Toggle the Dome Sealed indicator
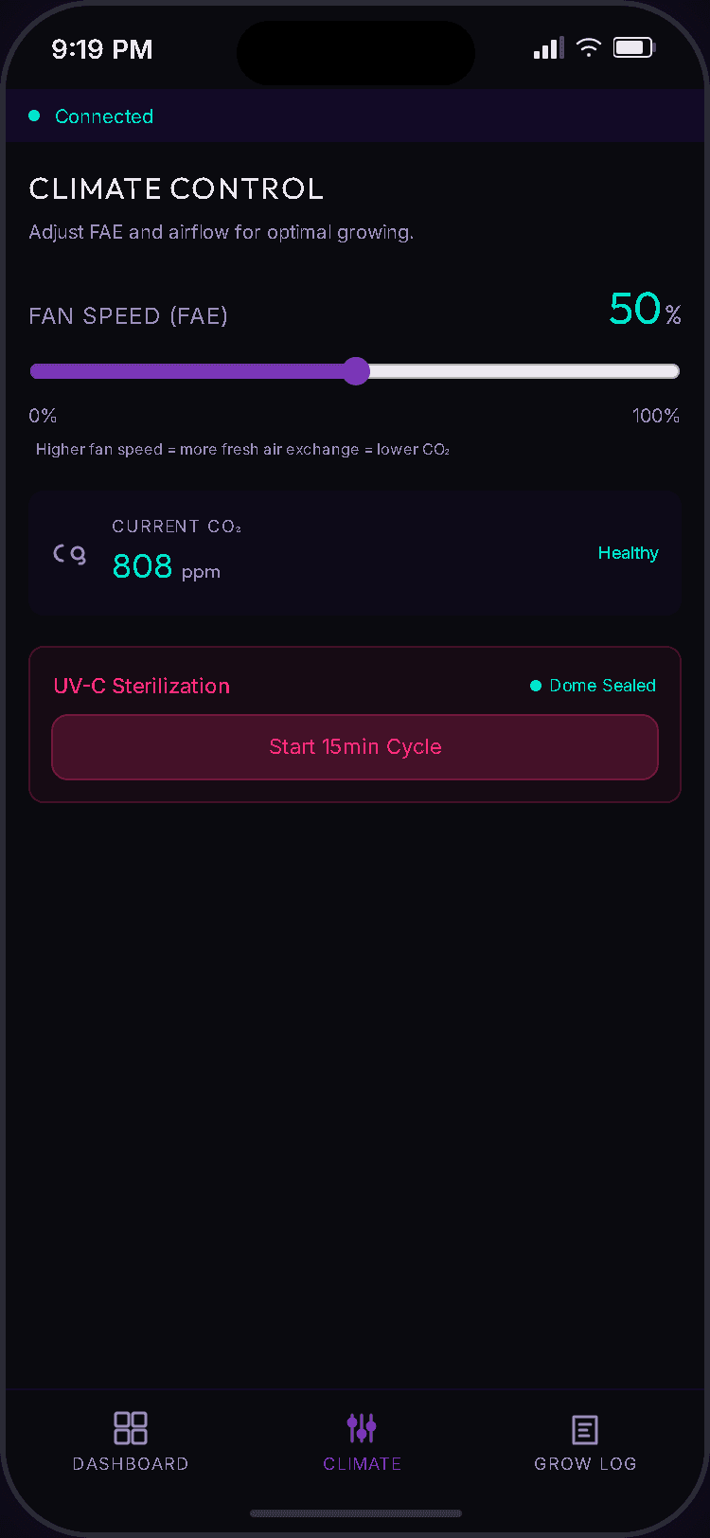 (592, 685)
